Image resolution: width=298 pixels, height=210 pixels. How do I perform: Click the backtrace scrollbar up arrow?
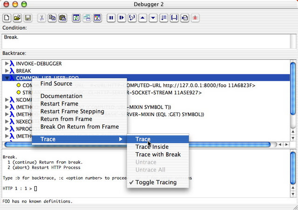click(x=293, y=131)
